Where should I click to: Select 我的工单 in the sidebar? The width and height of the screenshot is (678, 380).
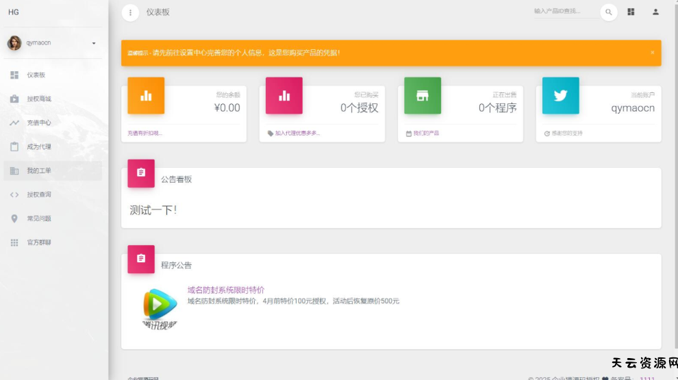click(39, 170)
